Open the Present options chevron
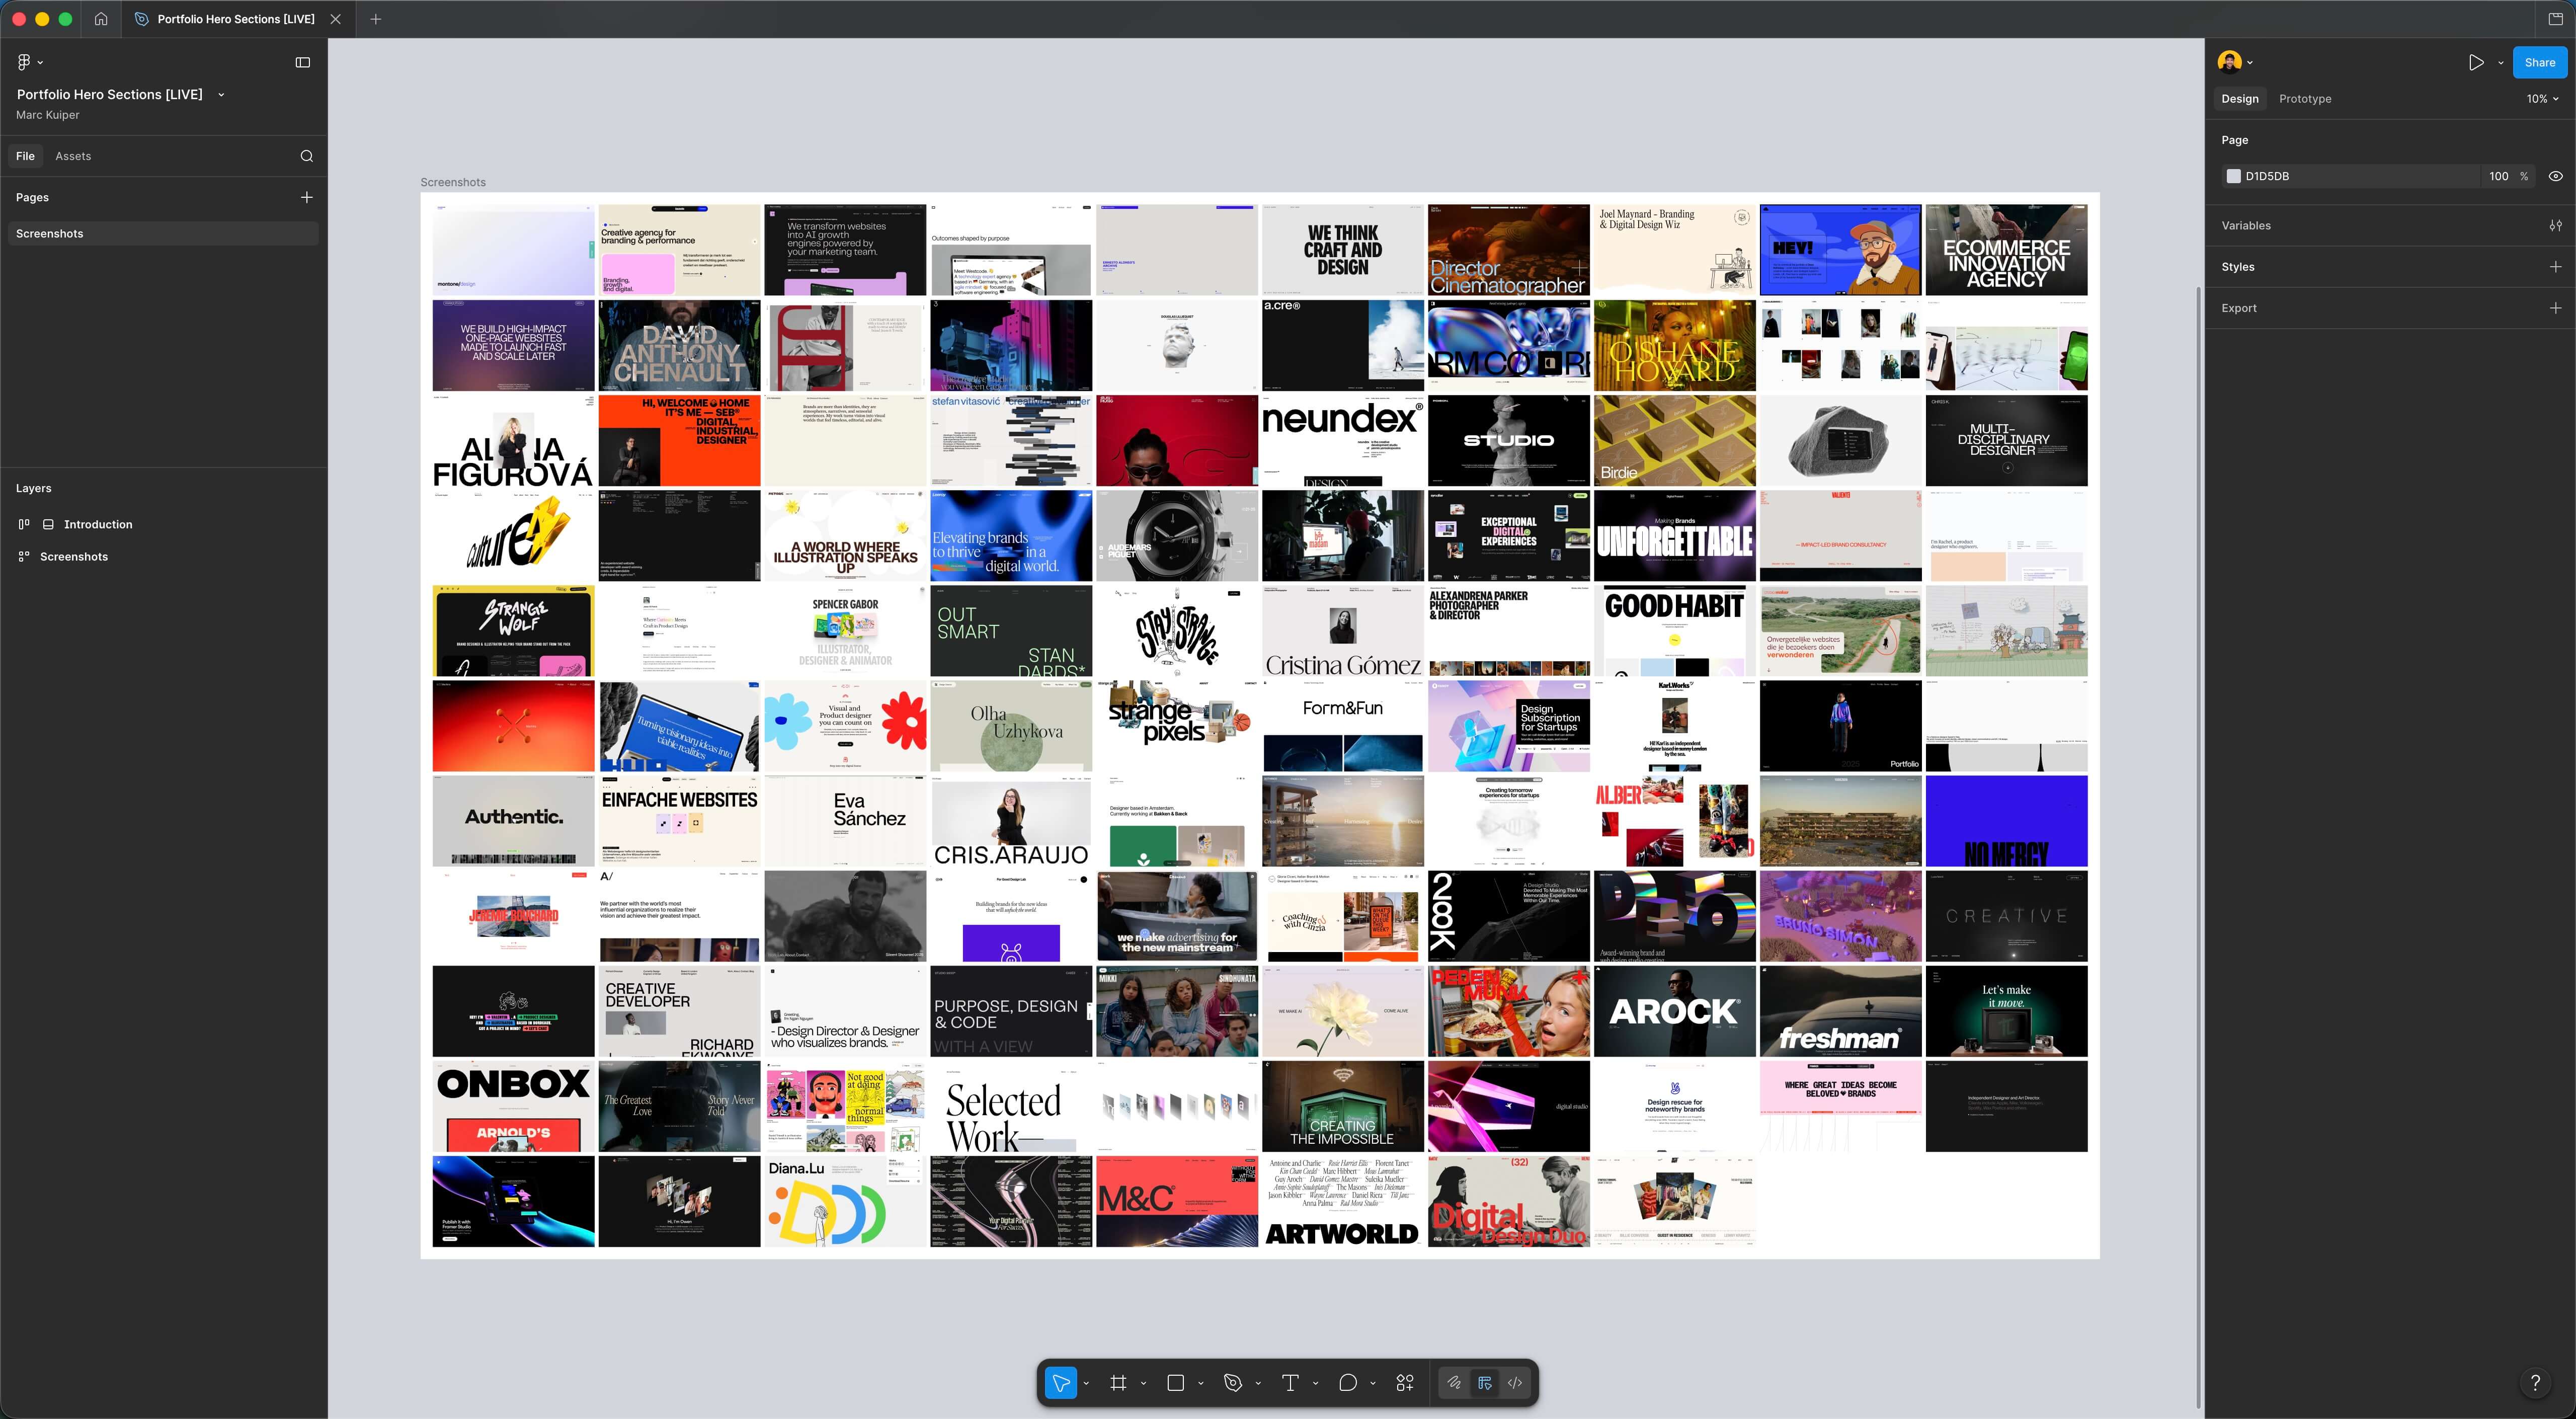2576x1419 pixels. [x=2500, y=62]
